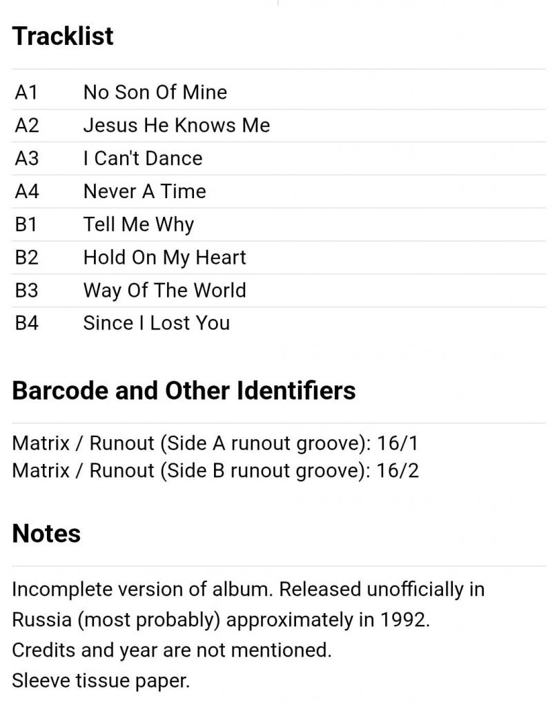Select the Since I Lost You track
Image resolution: width=557 pixels, height=707 pixels.
click(156, 323)
